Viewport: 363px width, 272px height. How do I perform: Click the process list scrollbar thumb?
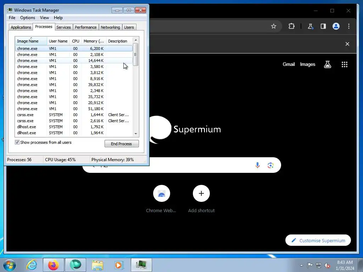136,55
